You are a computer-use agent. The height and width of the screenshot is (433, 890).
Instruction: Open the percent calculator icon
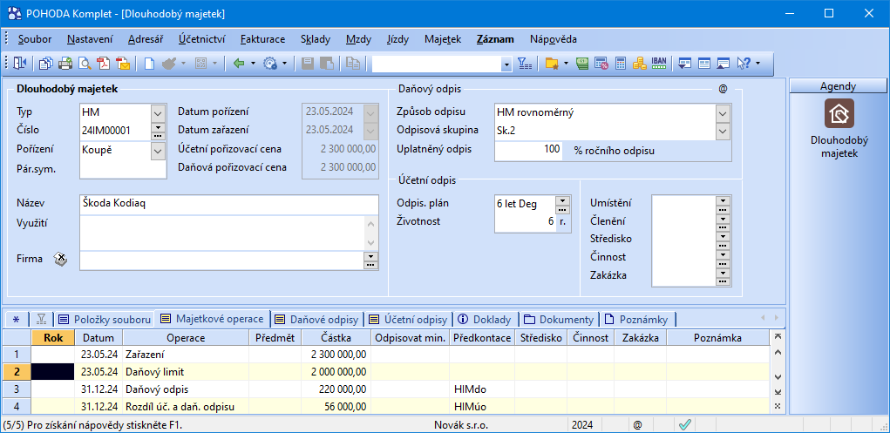(x=601, y=64)
